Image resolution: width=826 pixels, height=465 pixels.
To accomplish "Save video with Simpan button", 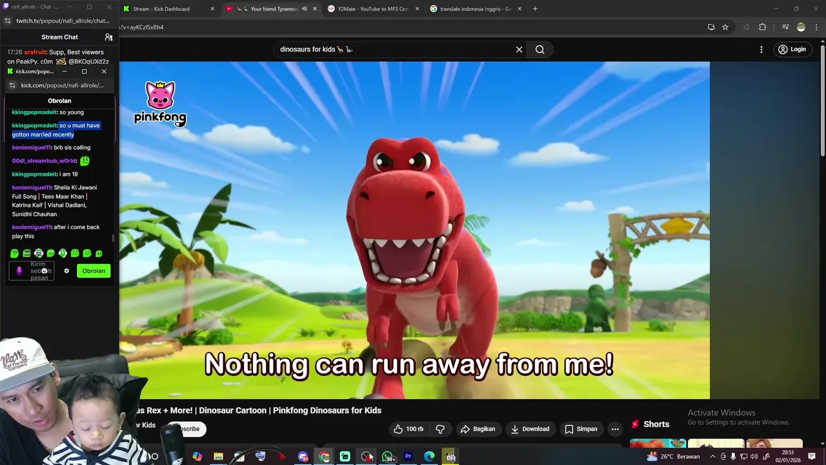I will [581, 429].
